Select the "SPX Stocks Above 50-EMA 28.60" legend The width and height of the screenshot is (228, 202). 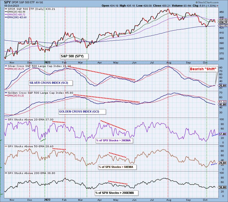(29, 146)
